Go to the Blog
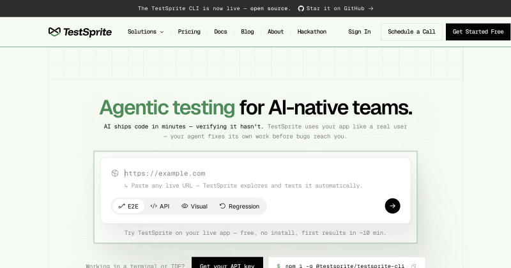This screenshot has width=511, height=268. 247,32
